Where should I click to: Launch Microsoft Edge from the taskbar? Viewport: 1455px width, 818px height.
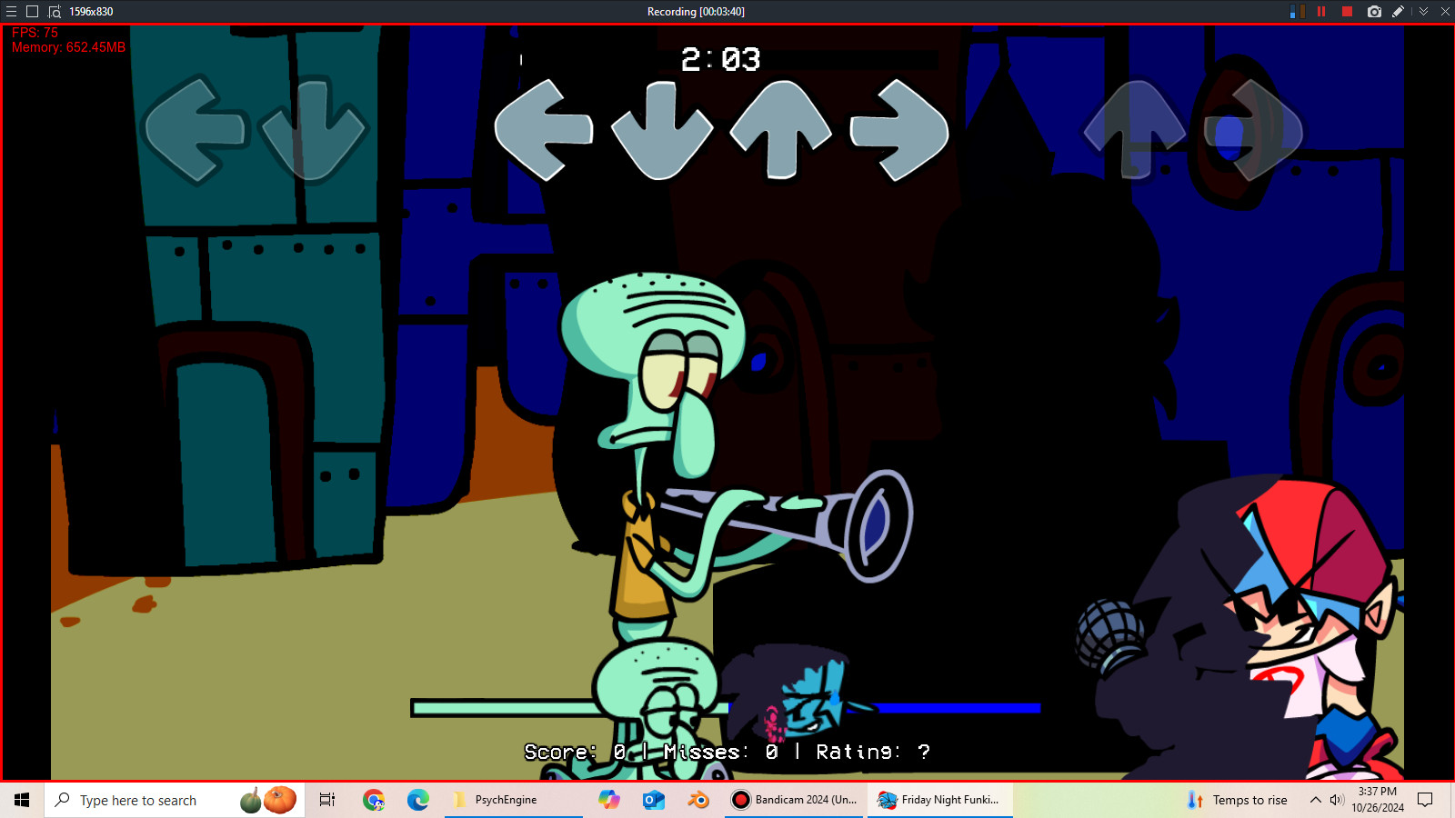coord(417,800)
